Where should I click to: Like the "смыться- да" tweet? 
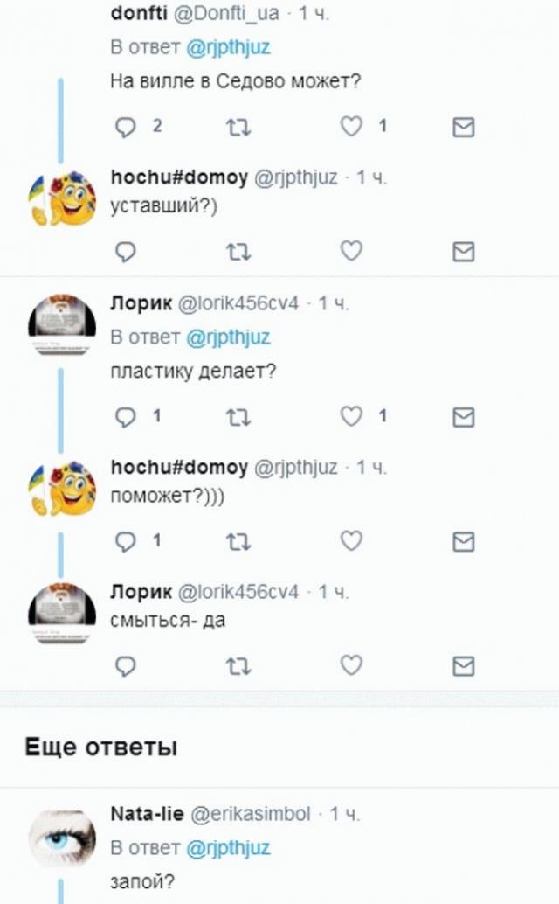(x=351, y=666)
